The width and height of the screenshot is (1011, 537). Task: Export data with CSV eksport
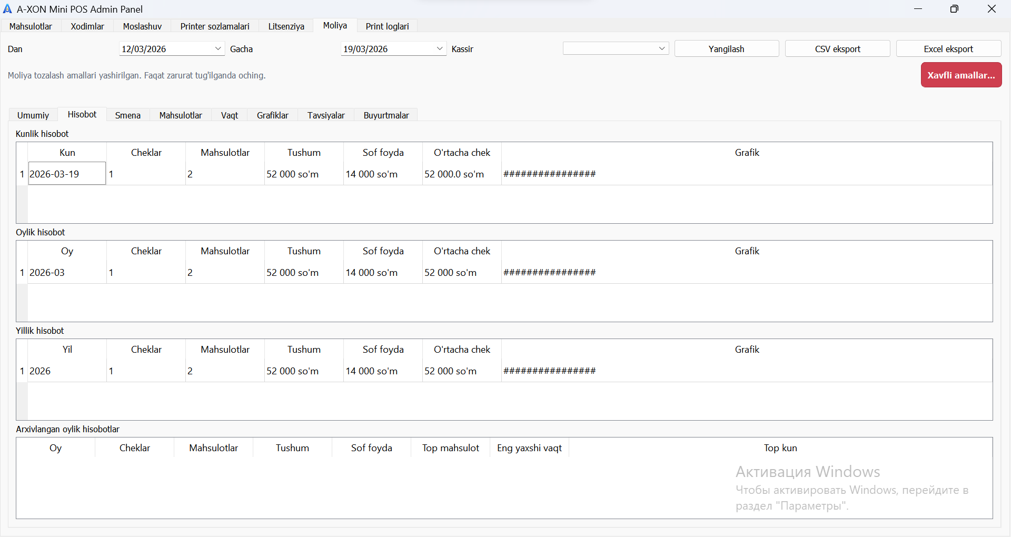(837, 49)
